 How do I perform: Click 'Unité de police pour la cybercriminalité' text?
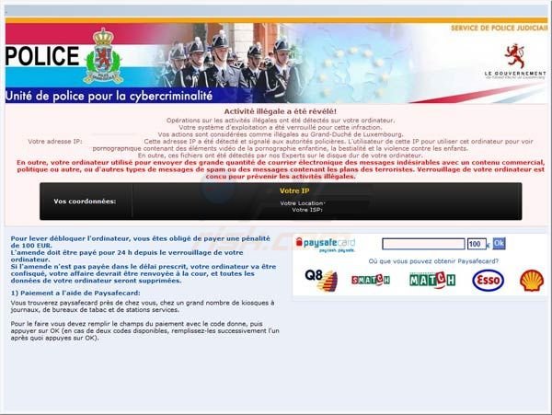pos(109,96)
